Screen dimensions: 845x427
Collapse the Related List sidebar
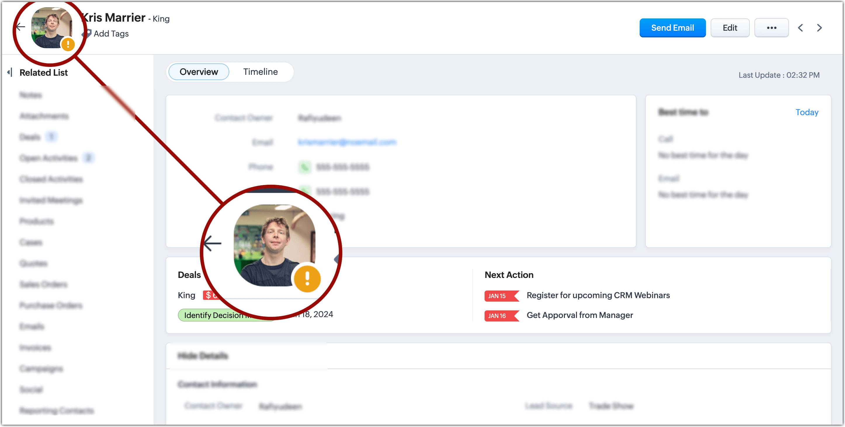(10, 72)
